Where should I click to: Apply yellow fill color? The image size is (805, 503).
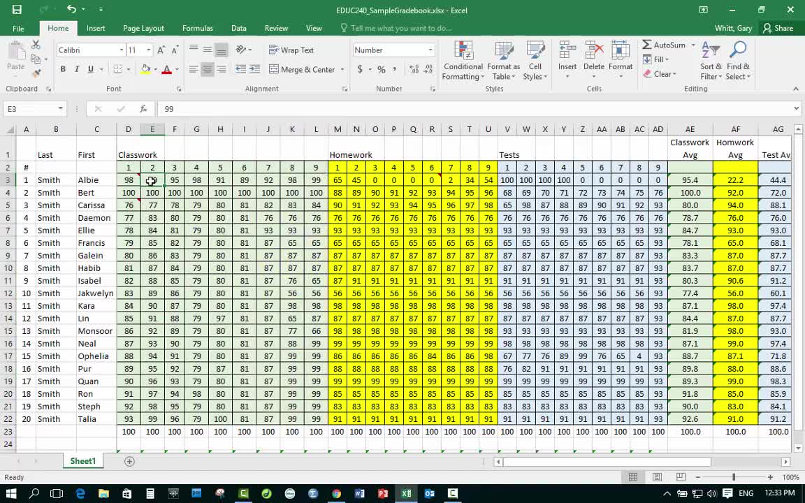coord(145,69)
